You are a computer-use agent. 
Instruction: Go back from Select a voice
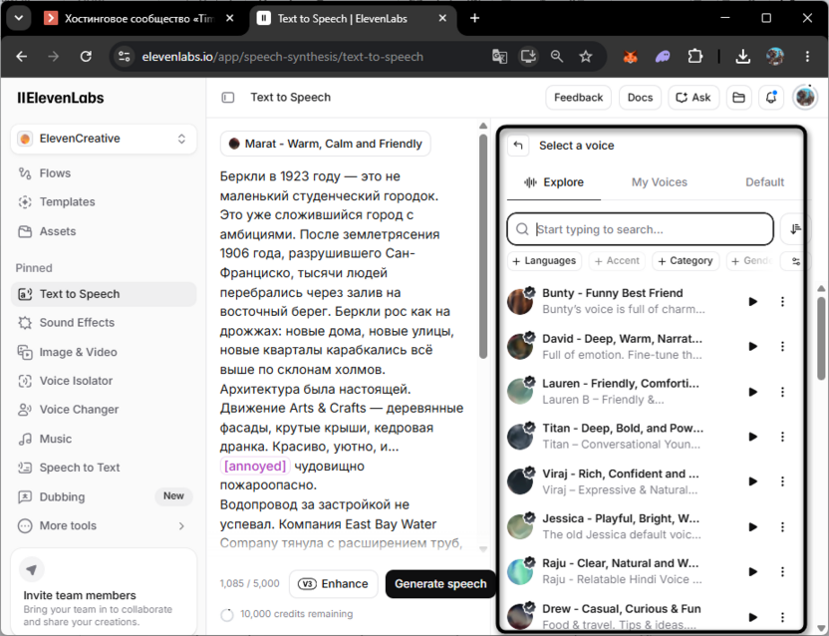tap(518, 146)
